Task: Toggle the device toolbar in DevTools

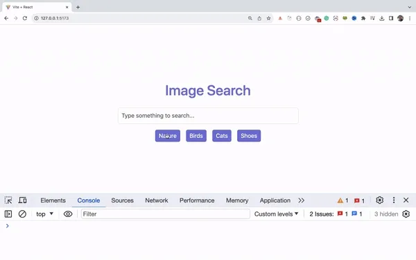Action: tap(22, 200)
